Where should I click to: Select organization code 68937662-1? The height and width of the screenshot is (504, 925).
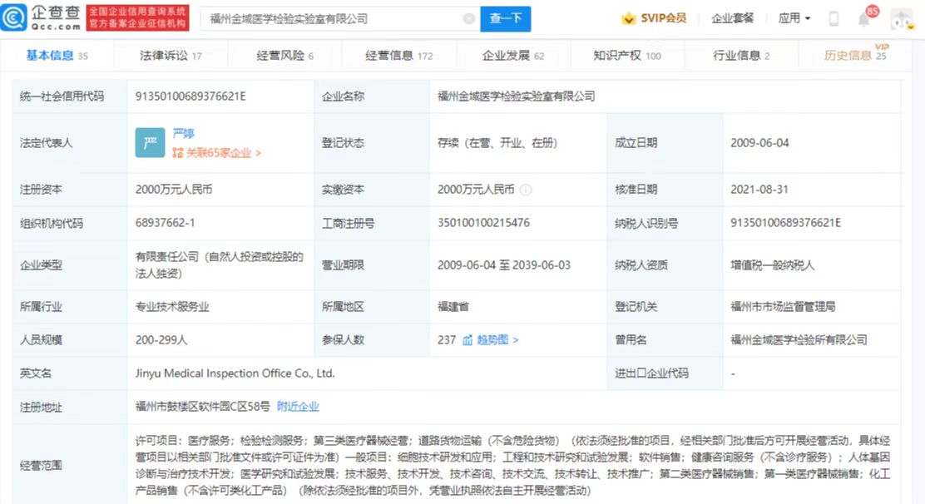point(166,224)
